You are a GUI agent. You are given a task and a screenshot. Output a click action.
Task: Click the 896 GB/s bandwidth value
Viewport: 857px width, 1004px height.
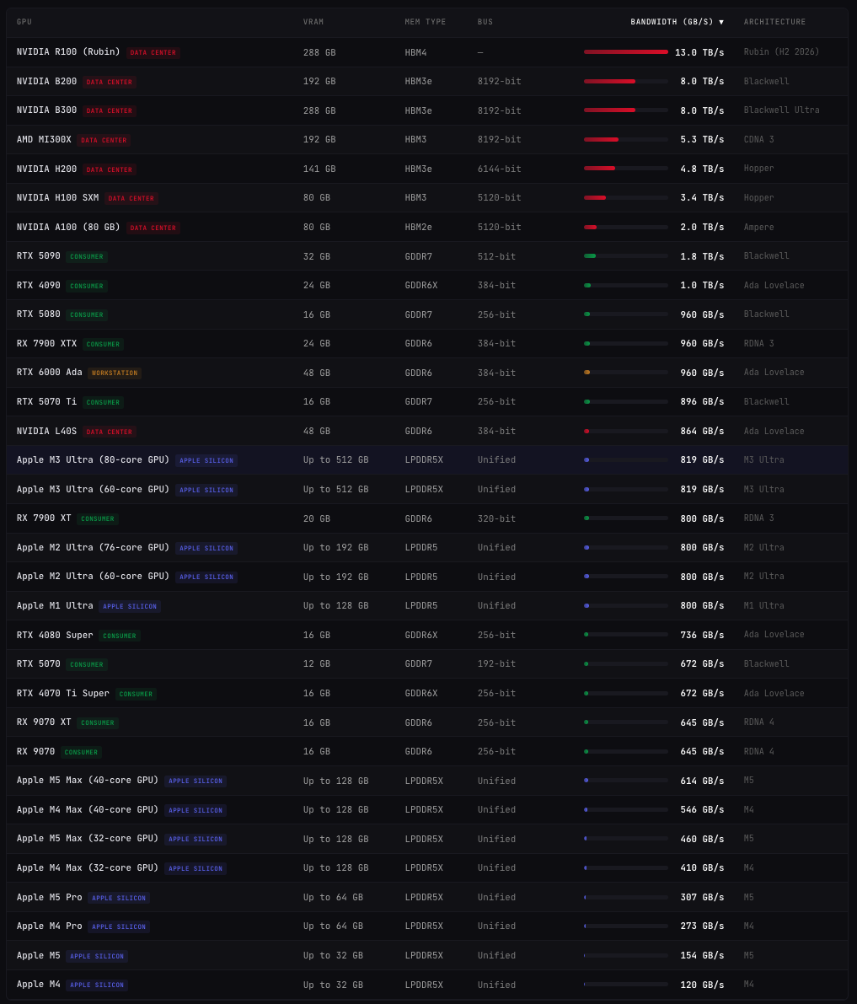(702, 401)
